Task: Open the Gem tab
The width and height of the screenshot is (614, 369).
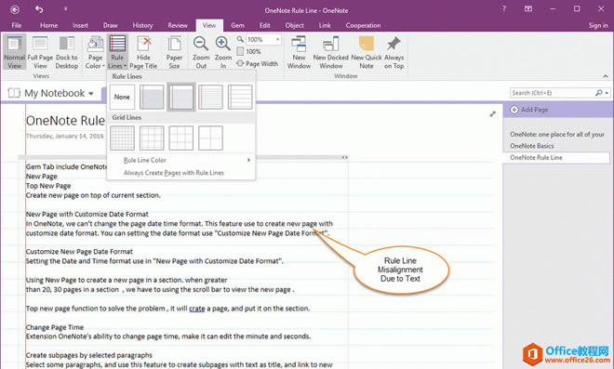Action: tap(237, 25)
